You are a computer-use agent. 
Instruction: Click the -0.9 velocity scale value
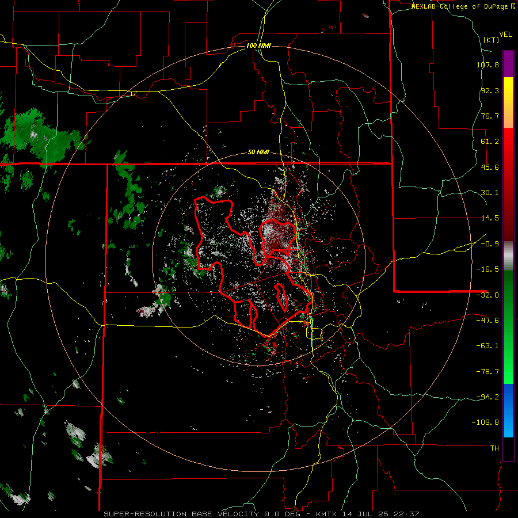coord(490,244)
